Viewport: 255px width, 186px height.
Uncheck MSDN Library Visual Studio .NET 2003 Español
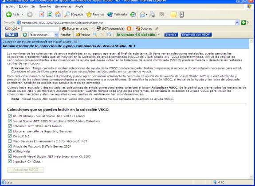[10, 116]
